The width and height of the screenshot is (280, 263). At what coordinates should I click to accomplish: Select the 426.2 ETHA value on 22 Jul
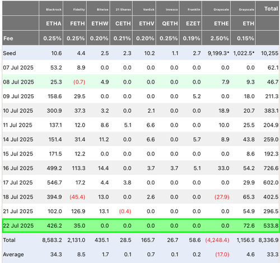click(54, 226)
